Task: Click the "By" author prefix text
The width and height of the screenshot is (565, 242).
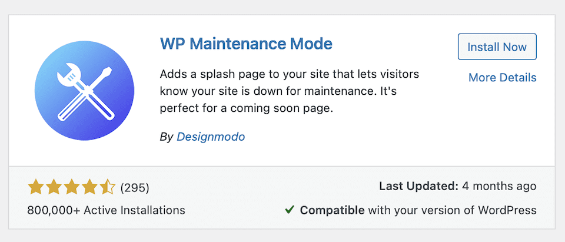Action: click(167, 137)
